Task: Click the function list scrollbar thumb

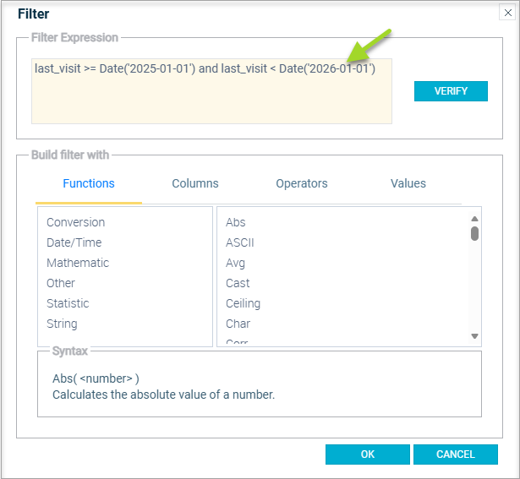Action: point(475,233)
